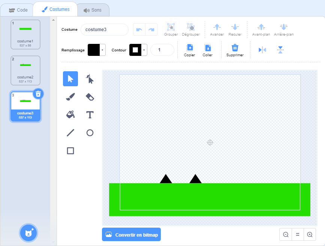Select the Brush tool
The width and height of the screenshot is (325, 246).
70,97
